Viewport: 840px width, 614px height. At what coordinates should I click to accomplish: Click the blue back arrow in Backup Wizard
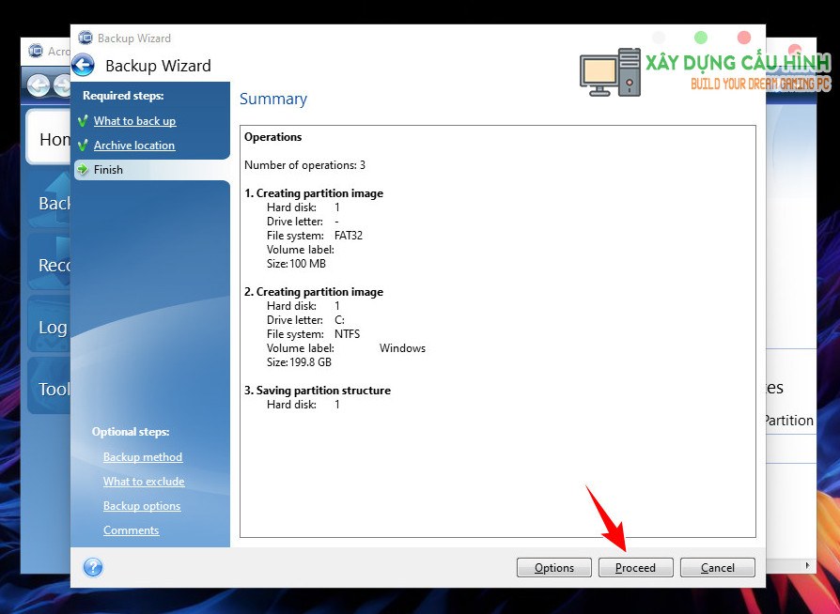tap(84, 65)
